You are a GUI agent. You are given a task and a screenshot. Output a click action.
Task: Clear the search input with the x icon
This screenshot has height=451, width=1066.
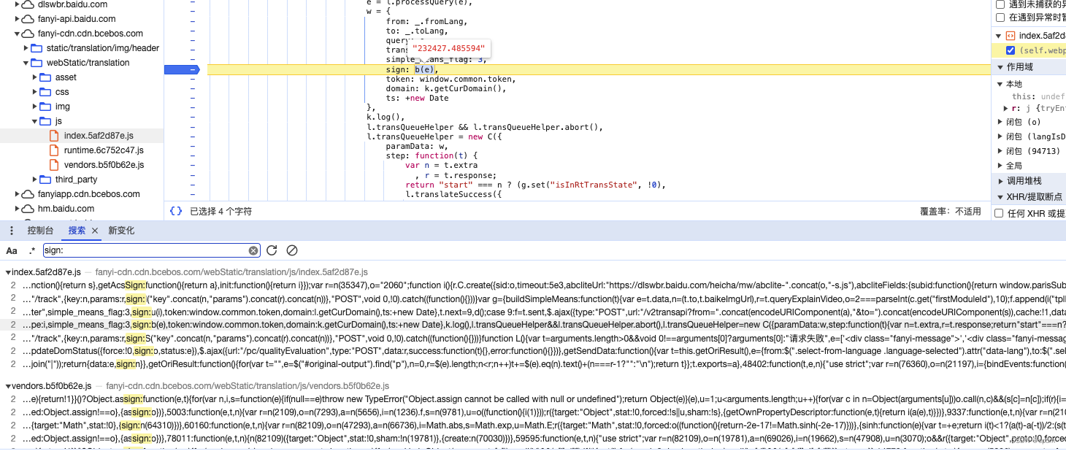pyautogui.click(x=253, y=250)
